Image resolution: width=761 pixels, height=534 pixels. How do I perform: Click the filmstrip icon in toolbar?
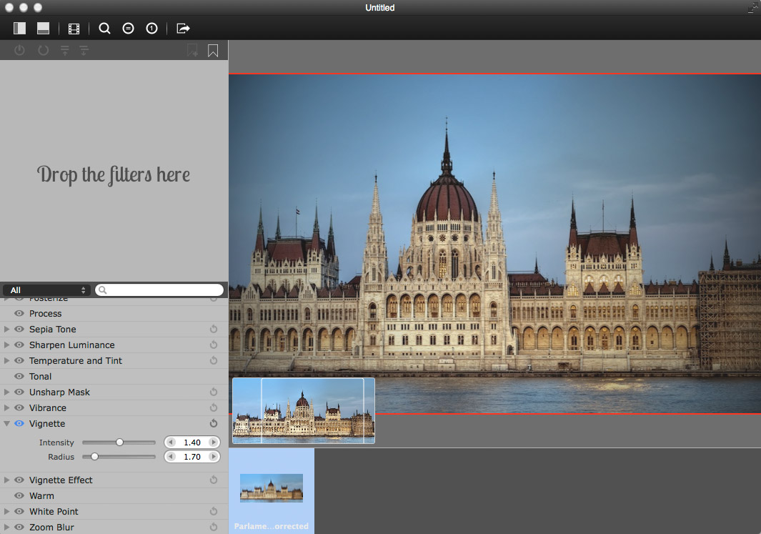tap(74, 29)
